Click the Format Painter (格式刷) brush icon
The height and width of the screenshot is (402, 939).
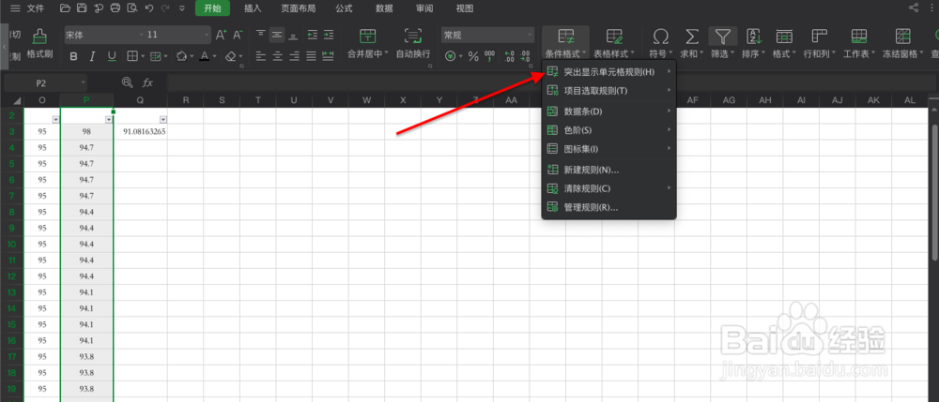pyautogui.click(x=39, y=37)
